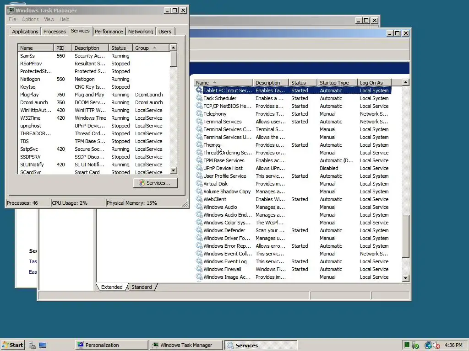The height and width of the screenshot is (351, 469).
Task: Select the W32Time service in Task Manager
Action: point(93,118)
